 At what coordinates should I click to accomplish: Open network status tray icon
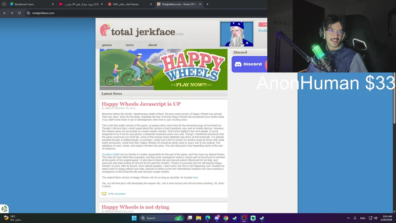coord(370,218)
